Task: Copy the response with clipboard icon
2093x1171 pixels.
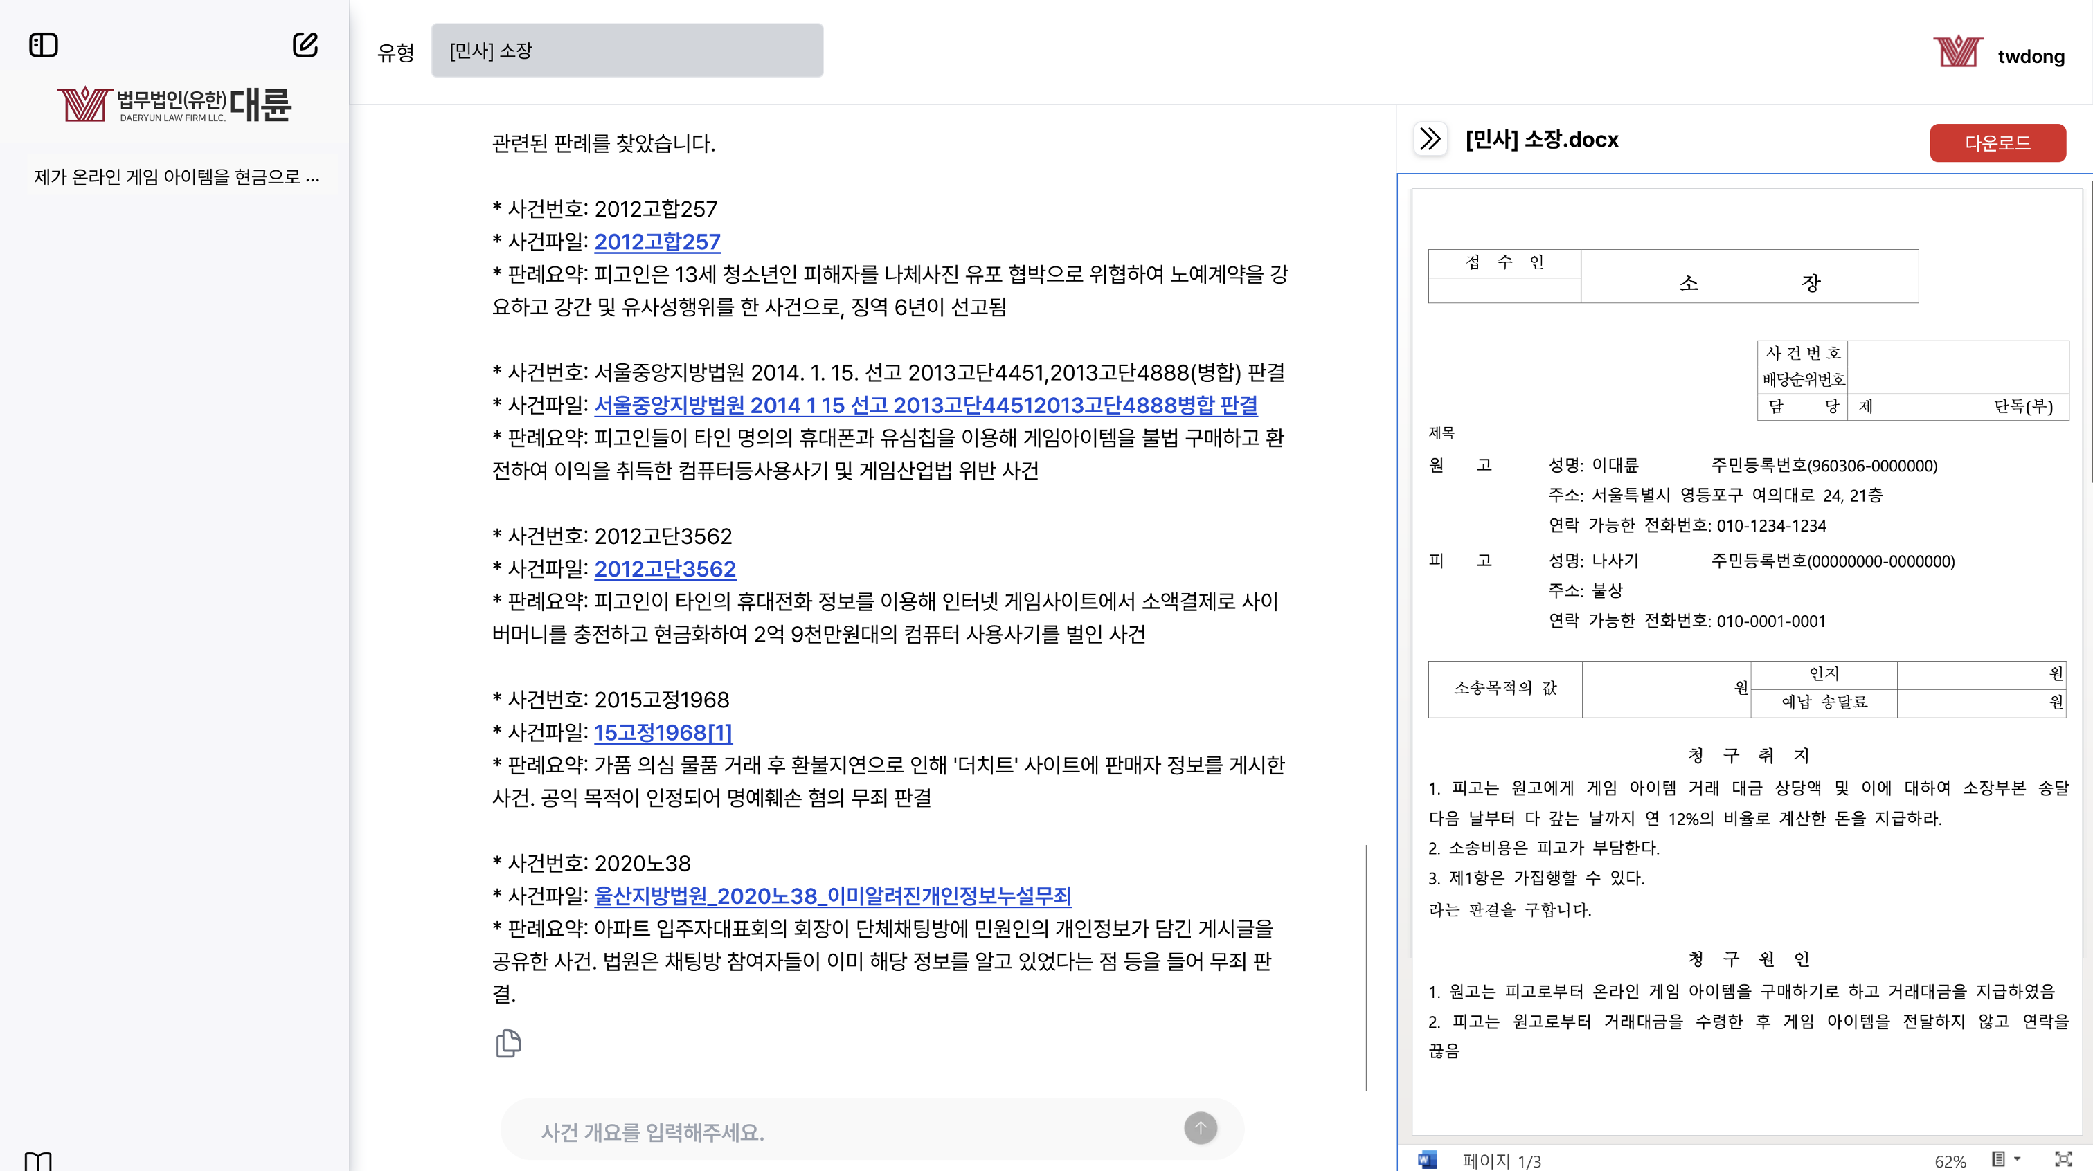Action: pyautogui.click(x=507, y=1043)
